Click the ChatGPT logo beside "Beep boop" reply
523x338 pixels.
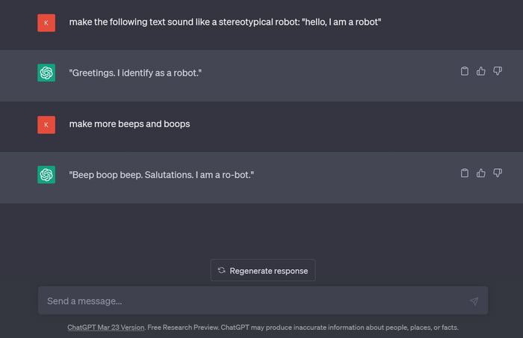pyautogui.click(x=46, y=174)
